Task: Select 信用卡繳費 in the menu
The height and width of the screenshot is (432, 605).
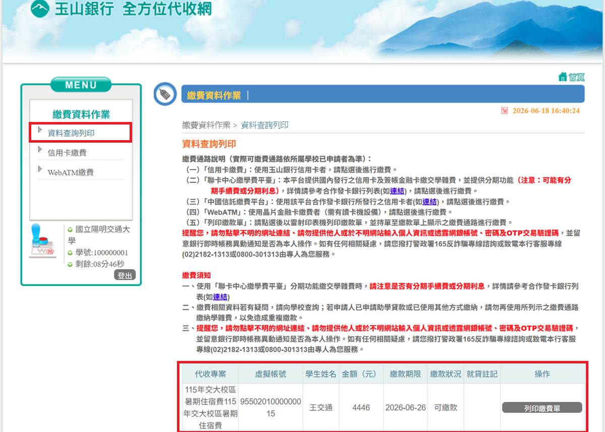Action: (67, 153)
